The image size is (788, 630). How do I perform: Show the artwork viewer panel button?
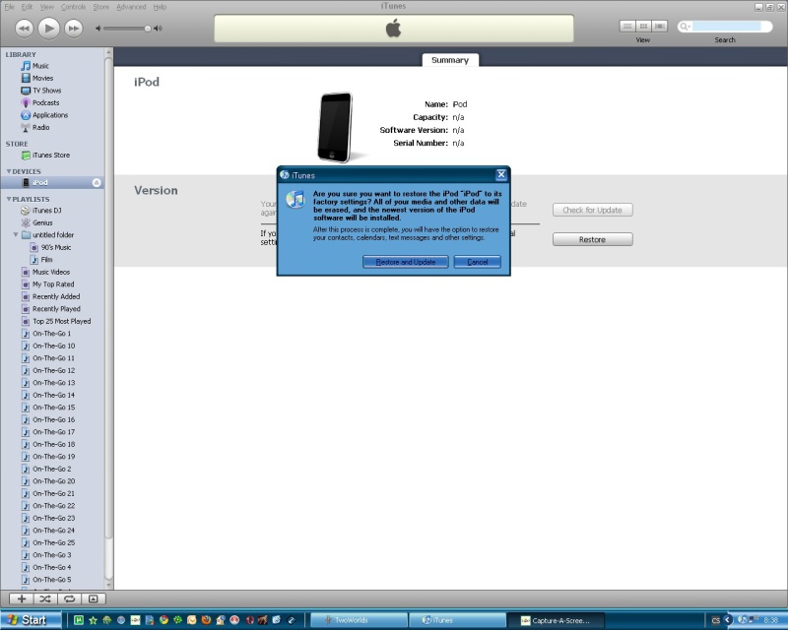click(94, 598)
